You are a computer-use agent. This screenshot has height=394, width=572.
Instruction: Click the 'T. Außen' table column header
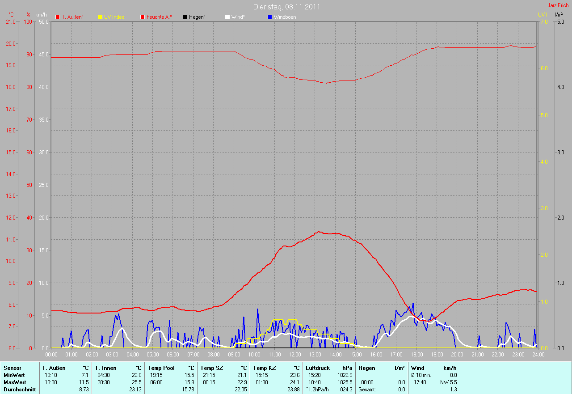click(54, 368)
